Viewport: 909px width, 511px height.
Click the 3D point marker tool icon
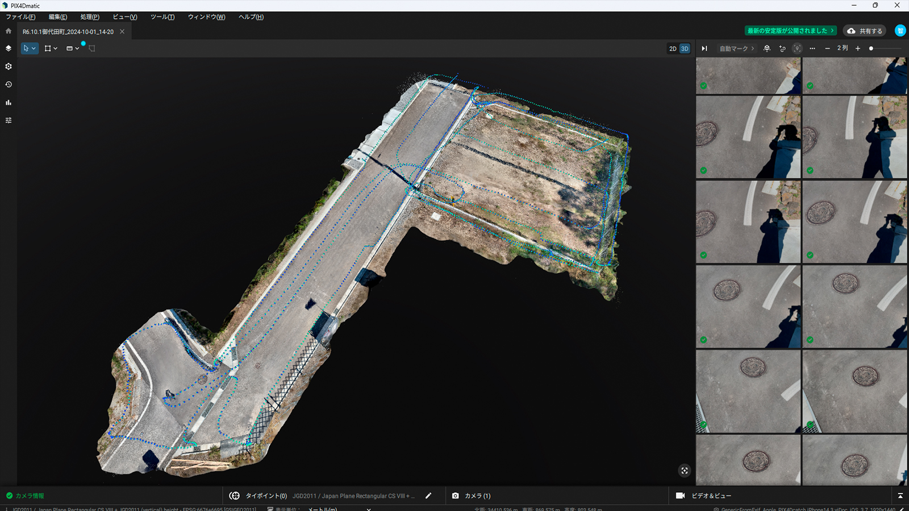point(767,48)
